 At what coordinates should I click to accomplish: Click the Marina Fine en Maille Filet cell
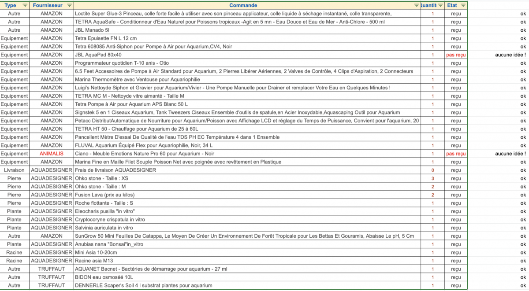tap(247, 162)
